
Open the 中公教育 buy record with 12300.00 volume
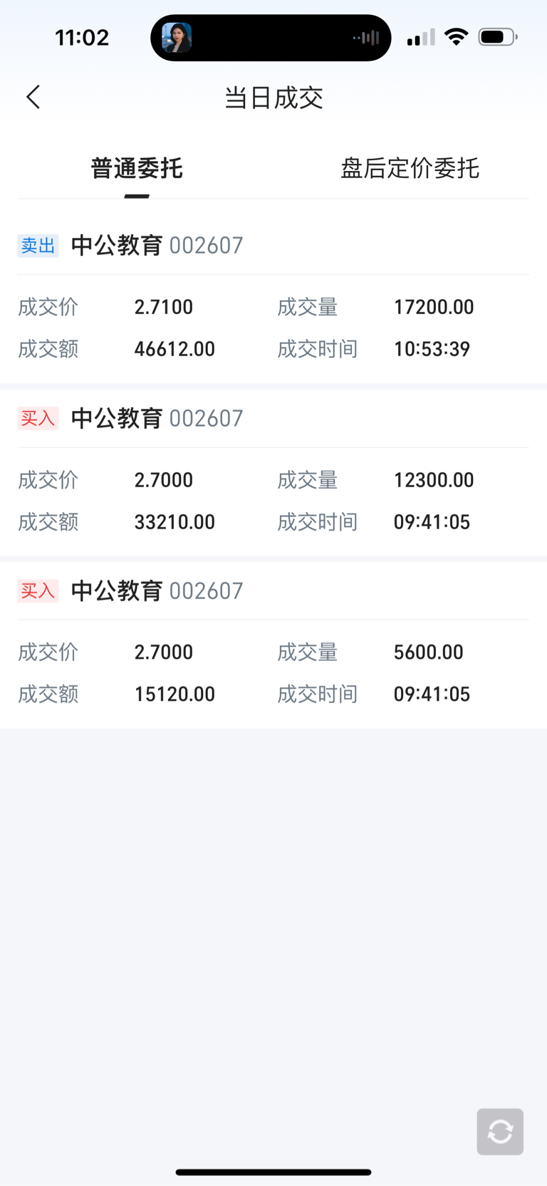(273, 473)
